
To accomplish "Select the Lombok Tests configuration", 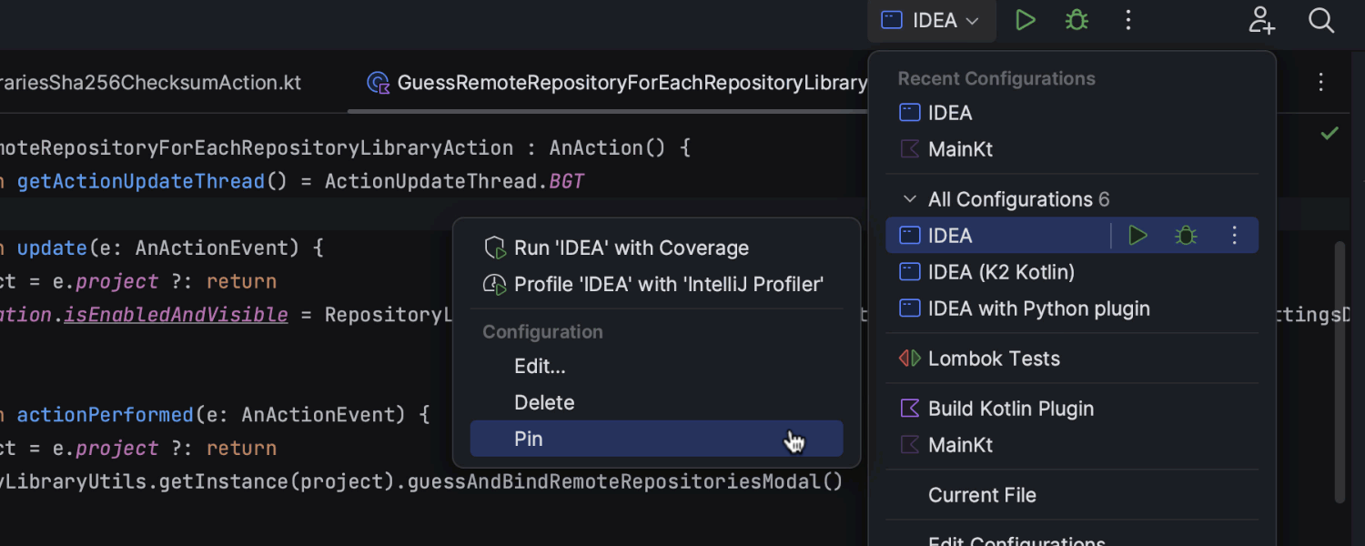I will (994, 359).
